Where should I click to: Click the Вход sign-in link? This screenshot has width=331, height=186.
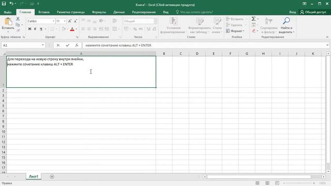292,12
